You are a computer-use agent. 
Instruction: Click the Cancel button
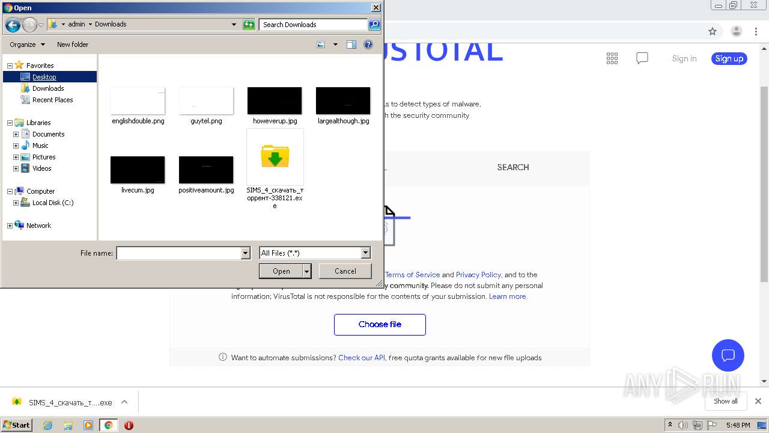point(345,271)
